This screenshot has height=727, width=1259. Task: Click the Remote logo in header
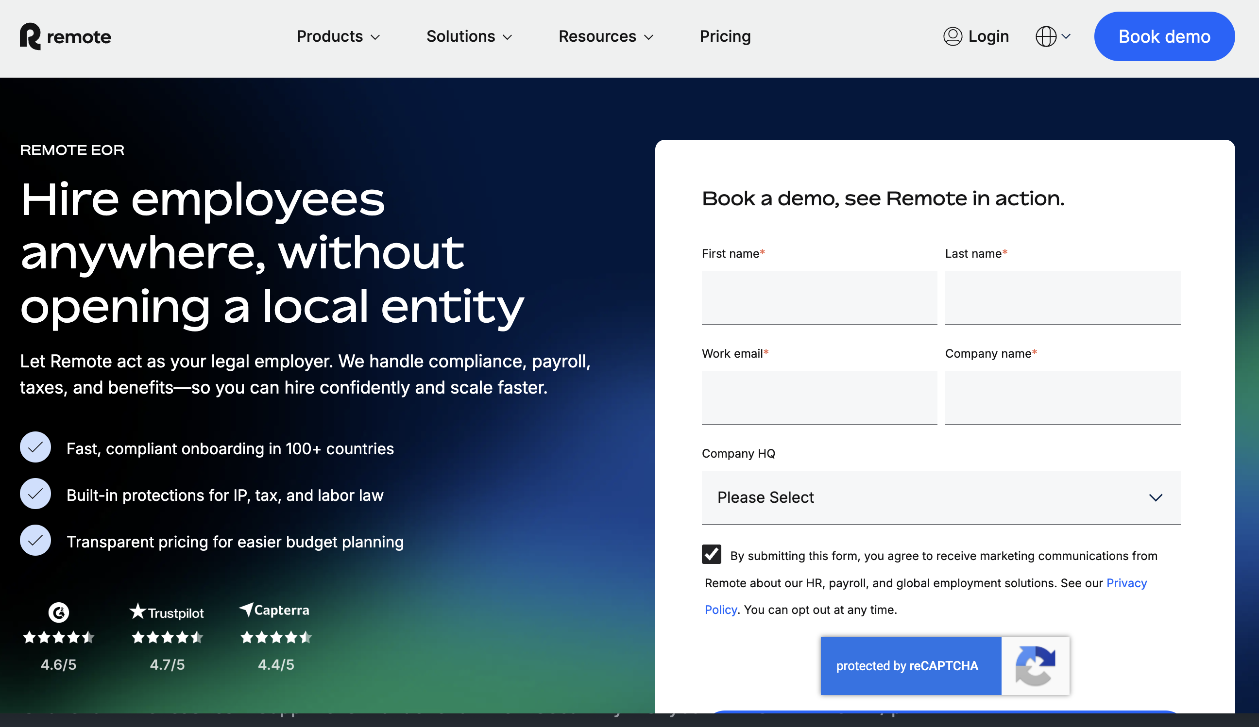click(x=66, y=36)
